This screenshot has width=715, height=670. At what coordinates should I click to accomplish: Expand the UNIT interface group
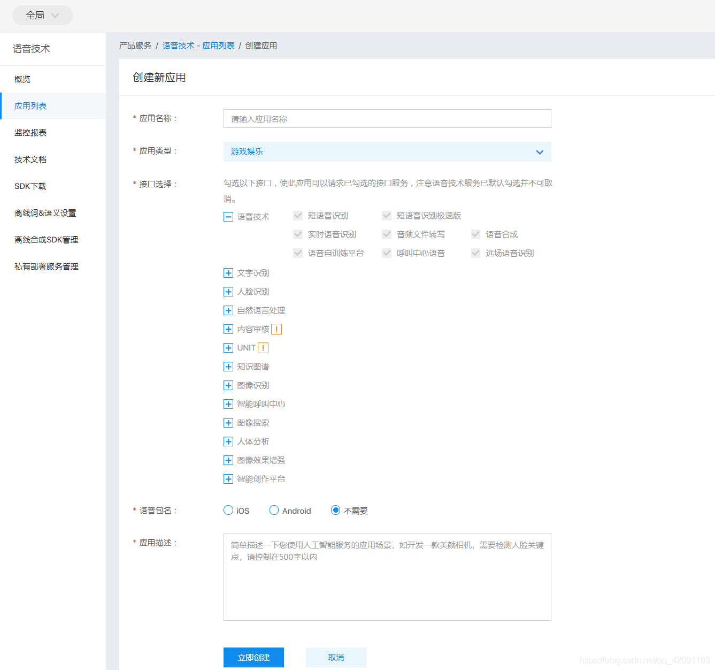coord(228,348)
